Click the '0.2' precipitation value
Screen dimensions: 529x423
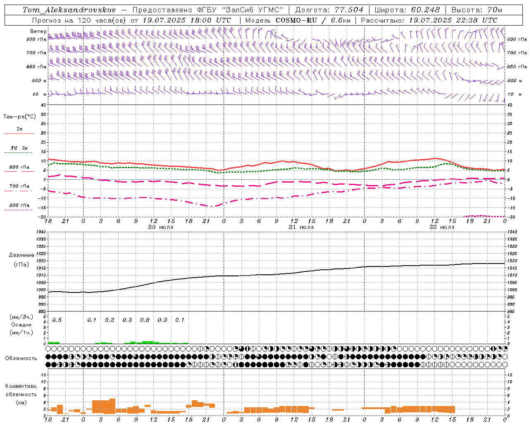point(110,320)
